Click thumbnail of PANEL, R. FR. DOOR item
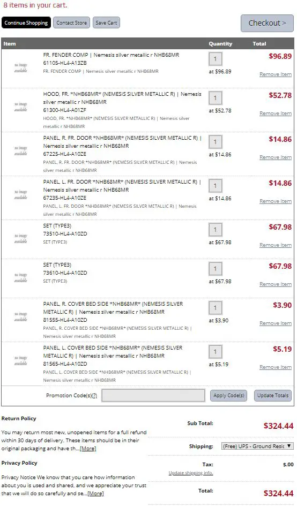The height and width of the screenshot is (507, 297). pos(21,151)
